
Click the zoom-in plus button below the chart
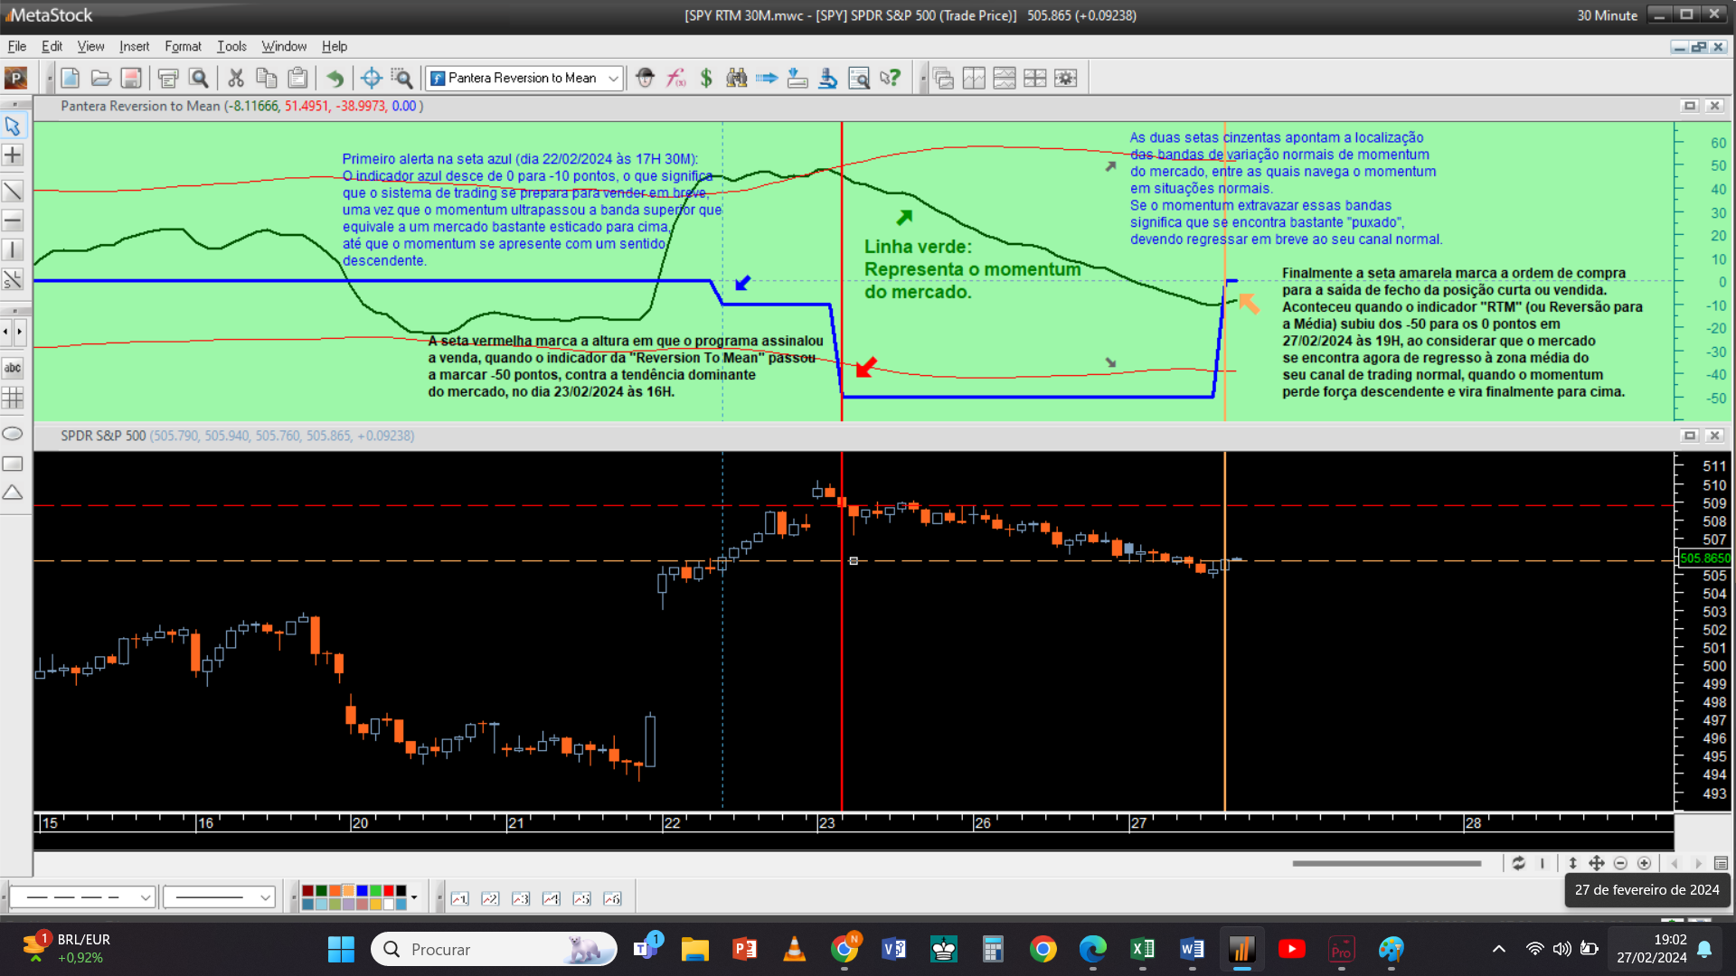pyautogui.click(x=1645, y=863)
